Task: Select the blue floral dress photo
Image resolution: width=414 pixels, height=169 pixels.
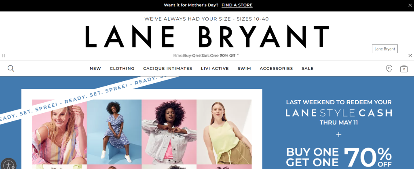Action: (114, 132)
